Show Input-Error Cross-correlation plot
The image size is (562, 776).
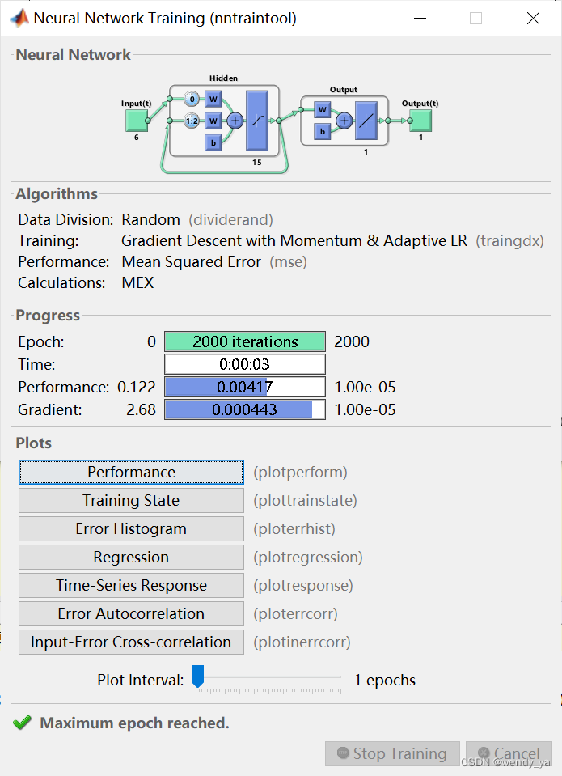pos(131,642)
